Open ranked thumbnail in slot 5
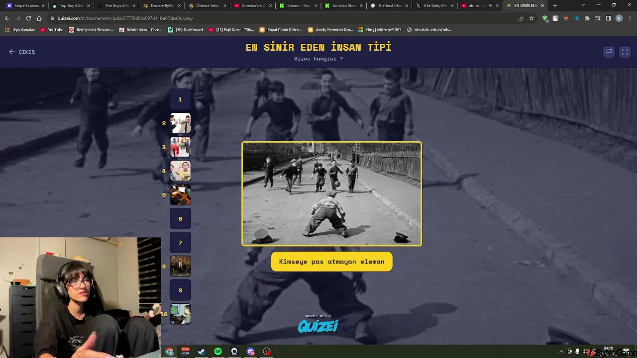Viewport: 637px width, 358px height. click(180, 195)
